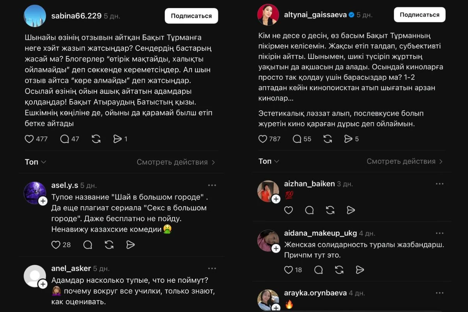This screenshot has width=468, height=312.
Task: Open three-dots menu on aidana_makeup_ukg's comment
Action: (440, 232)
